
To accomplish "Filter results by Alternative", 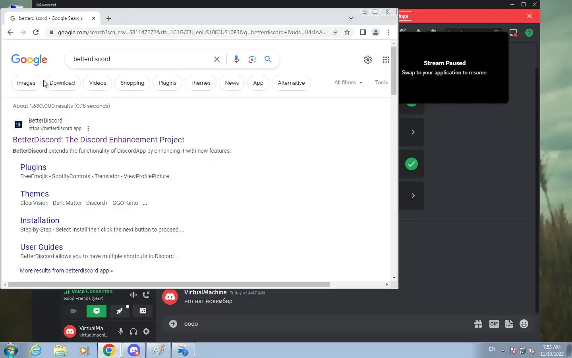I will pos(291,83).
